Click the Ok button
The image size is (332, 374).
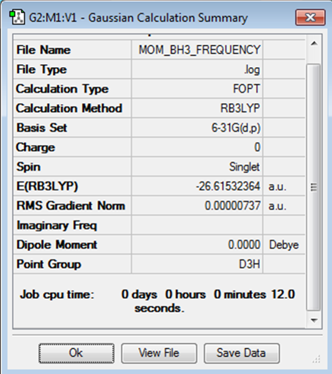click(x=76, y=353)
